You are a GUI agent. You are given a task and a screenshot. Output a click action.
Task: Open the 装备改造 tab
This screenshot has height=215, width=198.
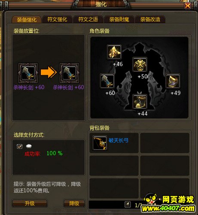point(150,19)
